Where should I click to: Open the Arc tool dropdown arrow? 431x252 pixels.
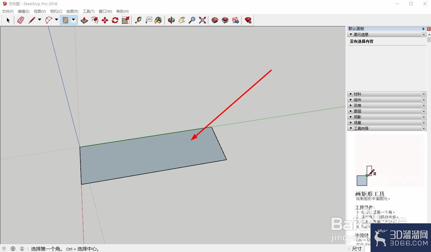(x=57, y=20)
